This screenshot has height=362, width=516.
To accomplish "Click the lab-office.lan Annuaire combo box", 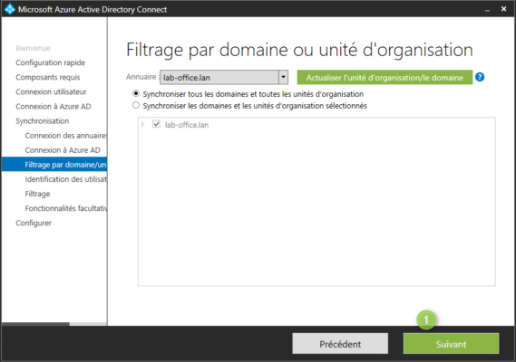I will (x=224, y=77).
